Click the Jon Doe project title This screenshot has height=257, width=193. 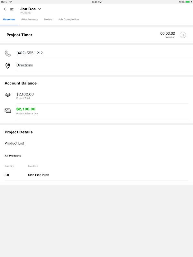[28, 9]
